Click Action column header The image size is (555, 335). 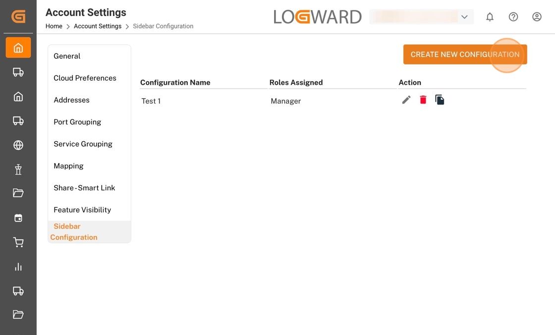410,82
